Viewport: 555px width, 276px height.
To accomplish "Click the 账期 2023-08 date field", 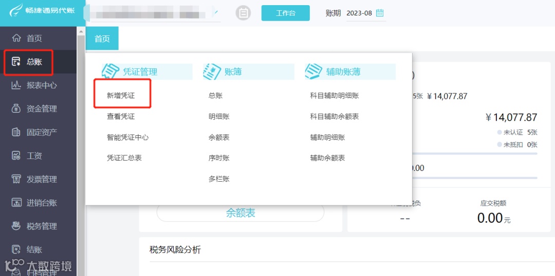I will 366,13.
